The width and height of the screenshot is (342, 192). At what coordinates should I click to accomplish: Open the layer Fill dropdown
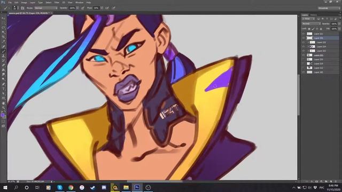coord(339,29)
